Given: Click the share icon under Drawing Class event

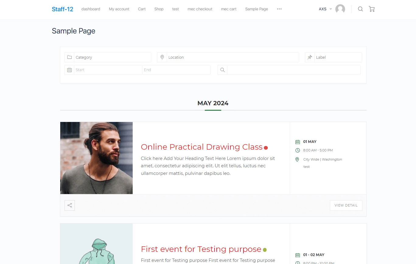Looking at the screenshot, I should point(70,205).
